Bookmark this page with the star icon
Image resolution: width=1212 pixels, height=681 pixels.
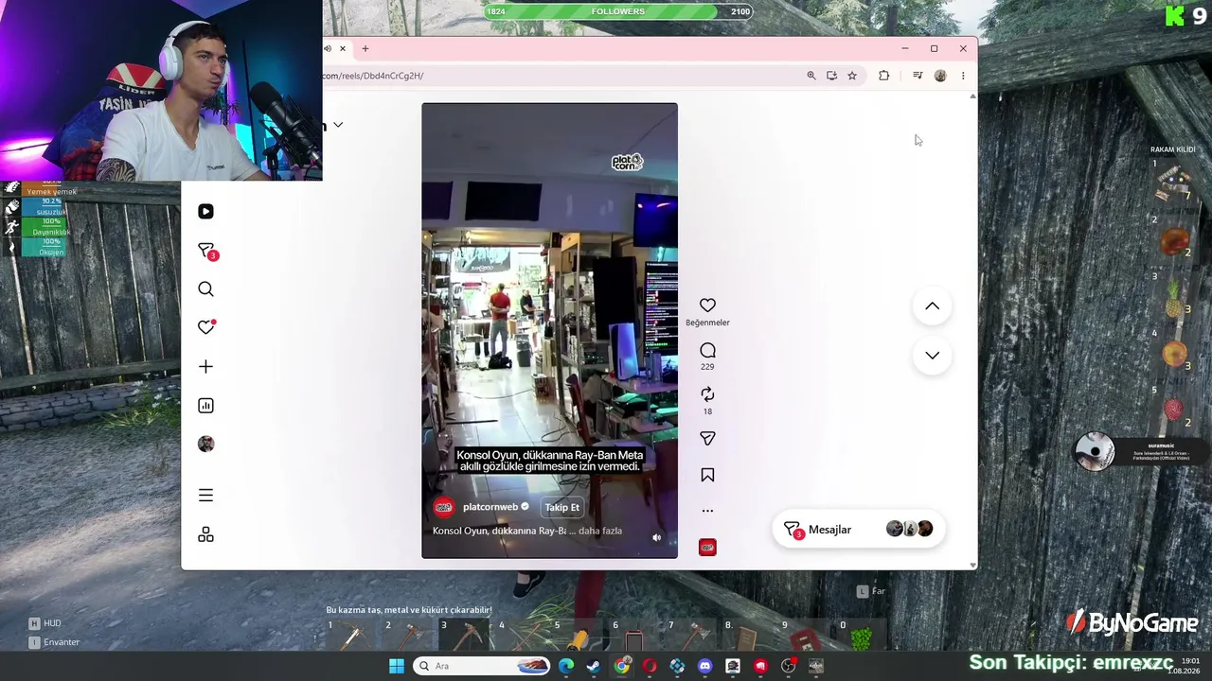[x=852, y=76]
